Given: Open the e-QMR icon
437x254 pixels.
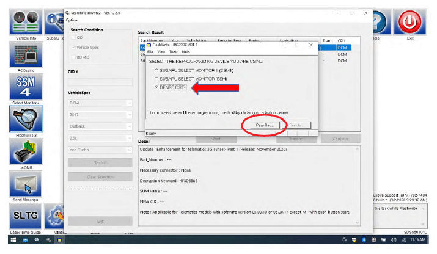Looking at the screenshot, I should pos(26,152).
